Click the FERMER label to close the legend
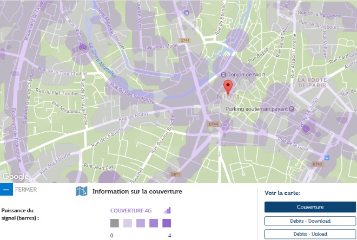Viewport: 357px width, 240px height. pyautogui.click(x=26, y=190)
